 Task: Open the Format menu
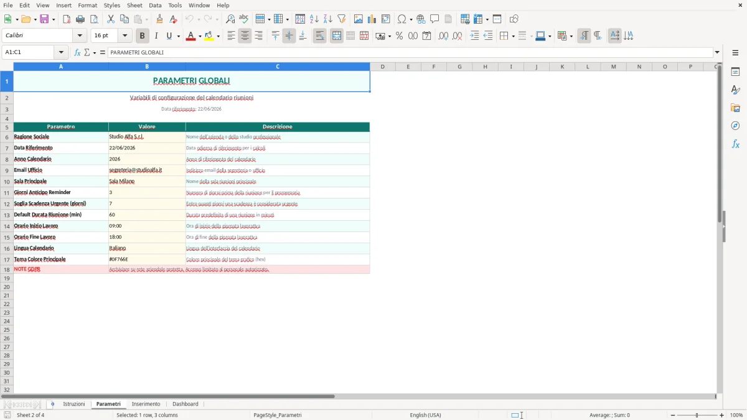point(88,5)
